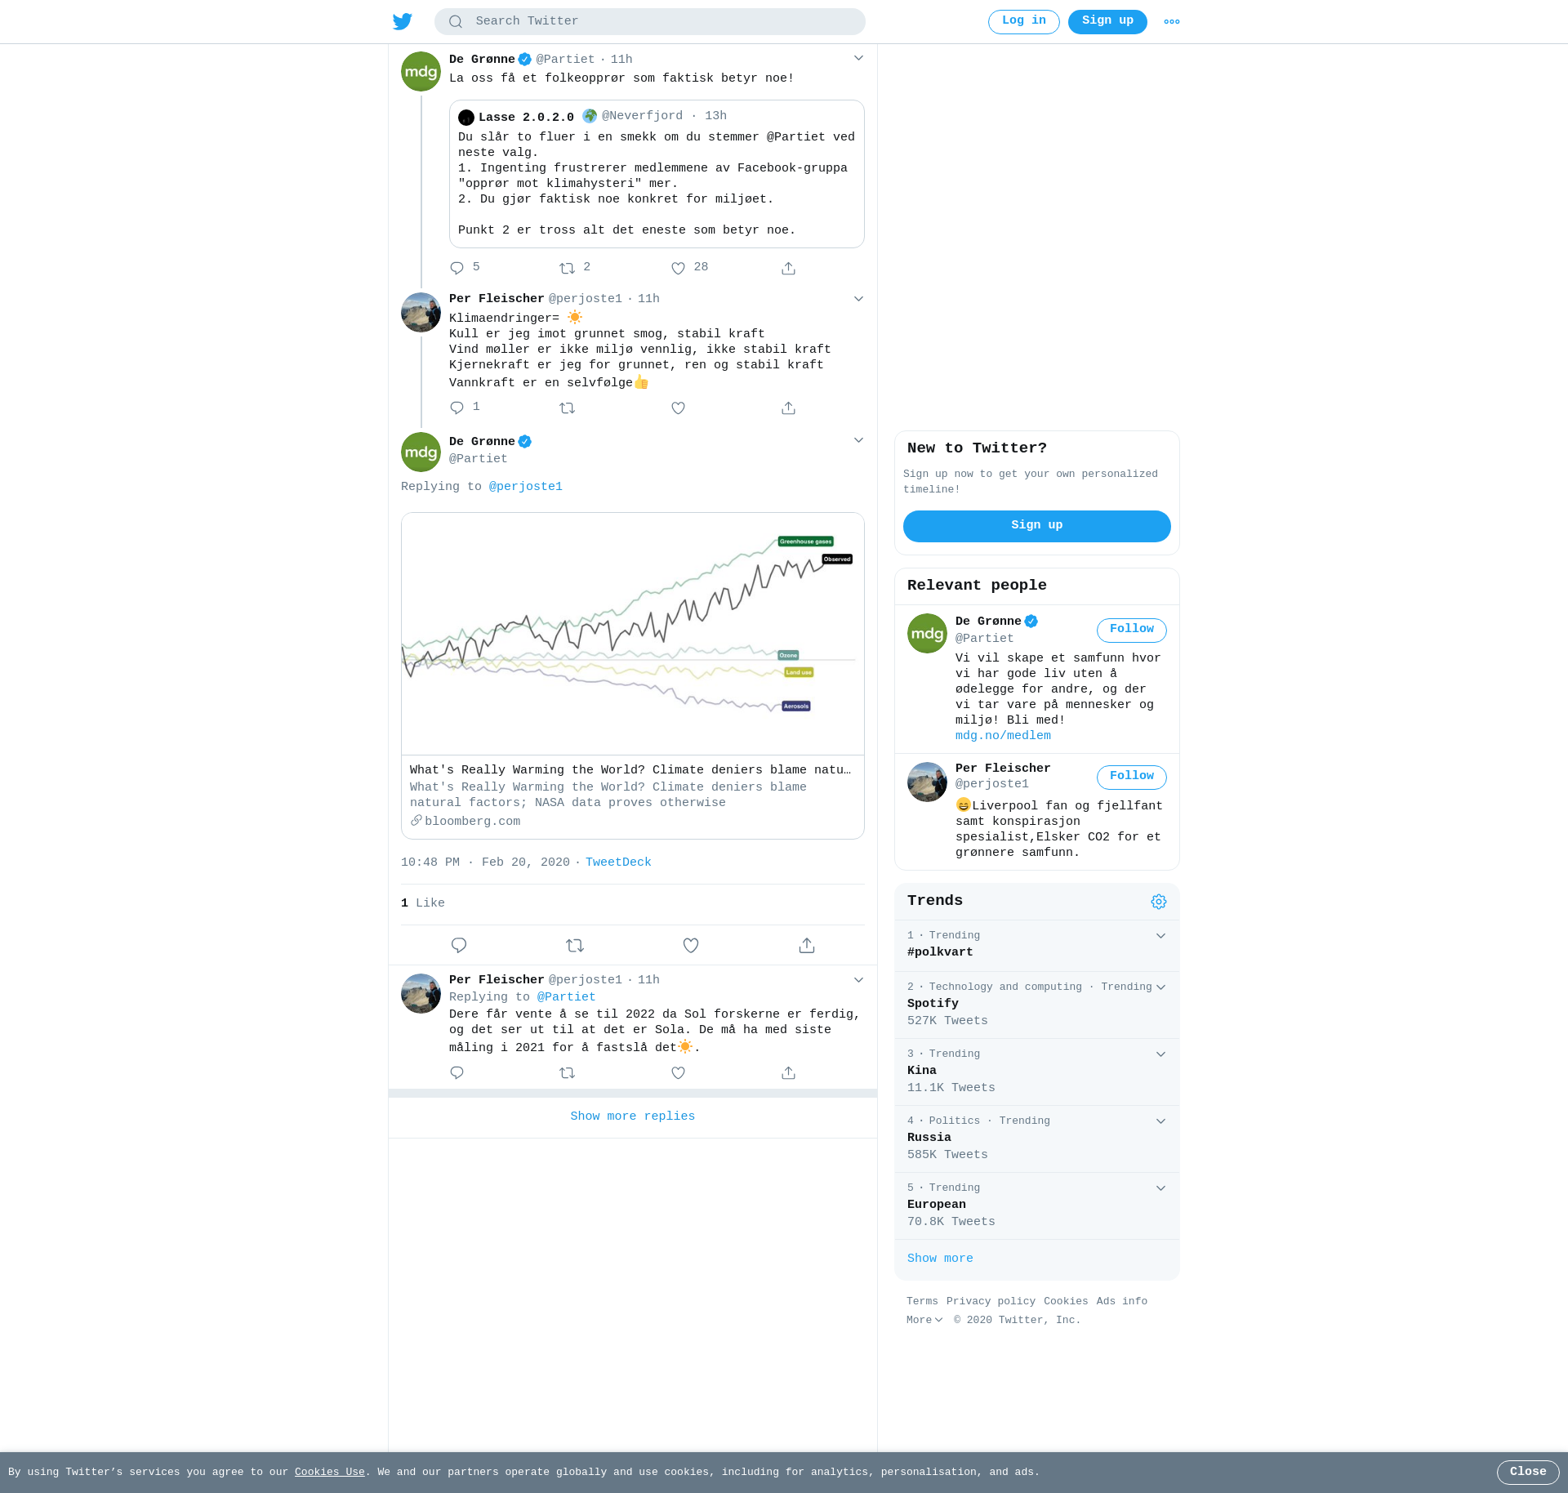Retweet De Grønne's main tweet
Image resolution: width=1568 pixels, height=1493 pixels.
575,945
